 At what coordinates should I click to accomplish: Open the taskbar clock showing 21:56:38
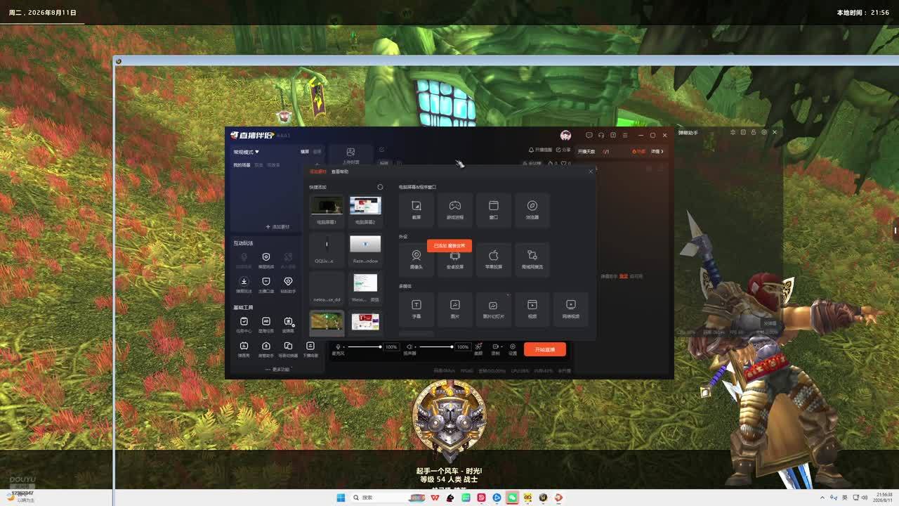tap(882, 498)
